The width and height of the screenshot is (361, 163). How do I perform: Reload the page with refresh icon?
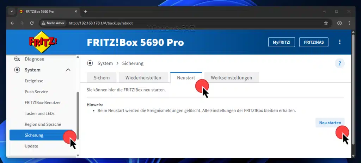pos(32,23)
